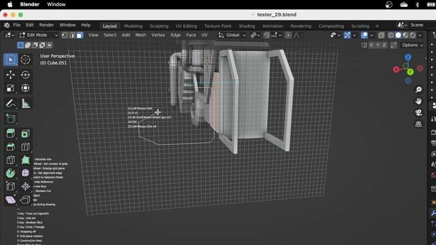Open the Face menu
Screen dimensions: 436x245
(191, 35)
